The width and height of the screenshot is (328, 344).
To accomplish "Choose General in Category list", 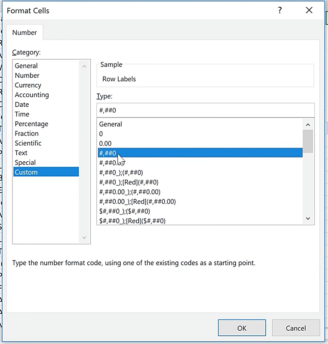I will (x=26, y=66).
